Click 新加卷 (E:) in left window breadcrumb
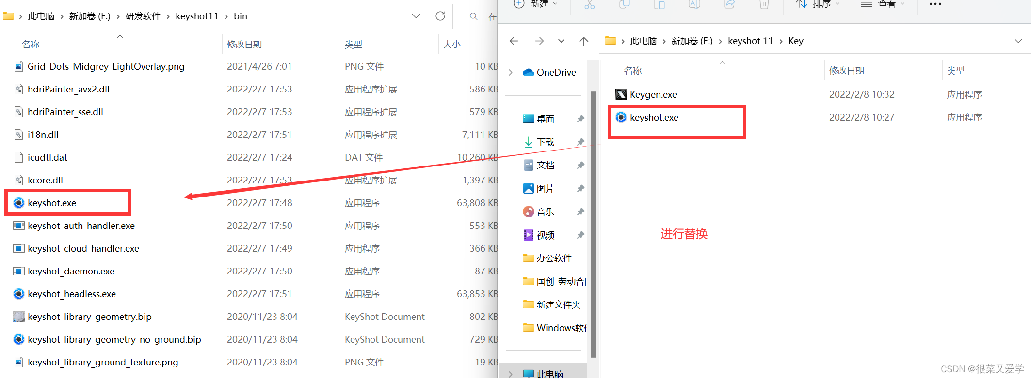Image resolution: width=1031 pixels, height=378 pixels. point(90,16)
